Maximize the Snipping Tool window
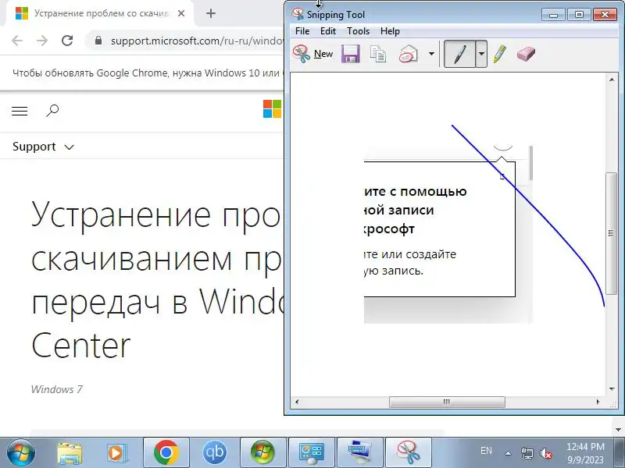 [579, 15]
